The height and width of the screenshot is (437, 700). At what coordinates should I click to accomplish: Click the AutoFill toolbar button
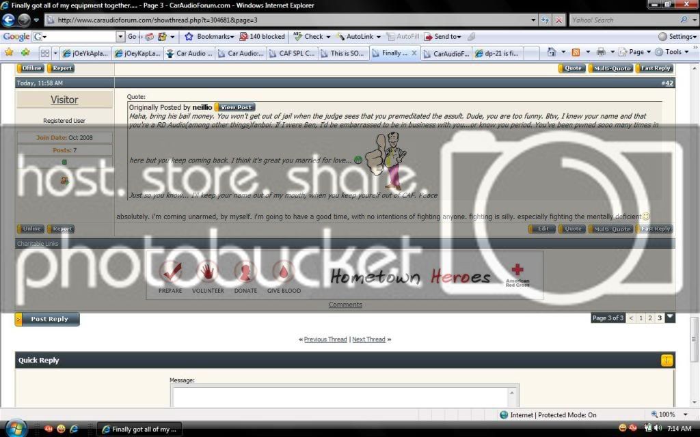click(x=403, y=37)
